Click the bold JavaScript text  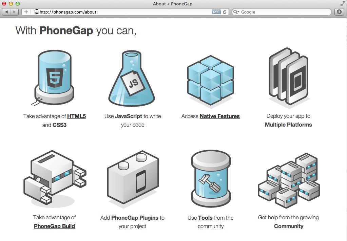(129, 116)
